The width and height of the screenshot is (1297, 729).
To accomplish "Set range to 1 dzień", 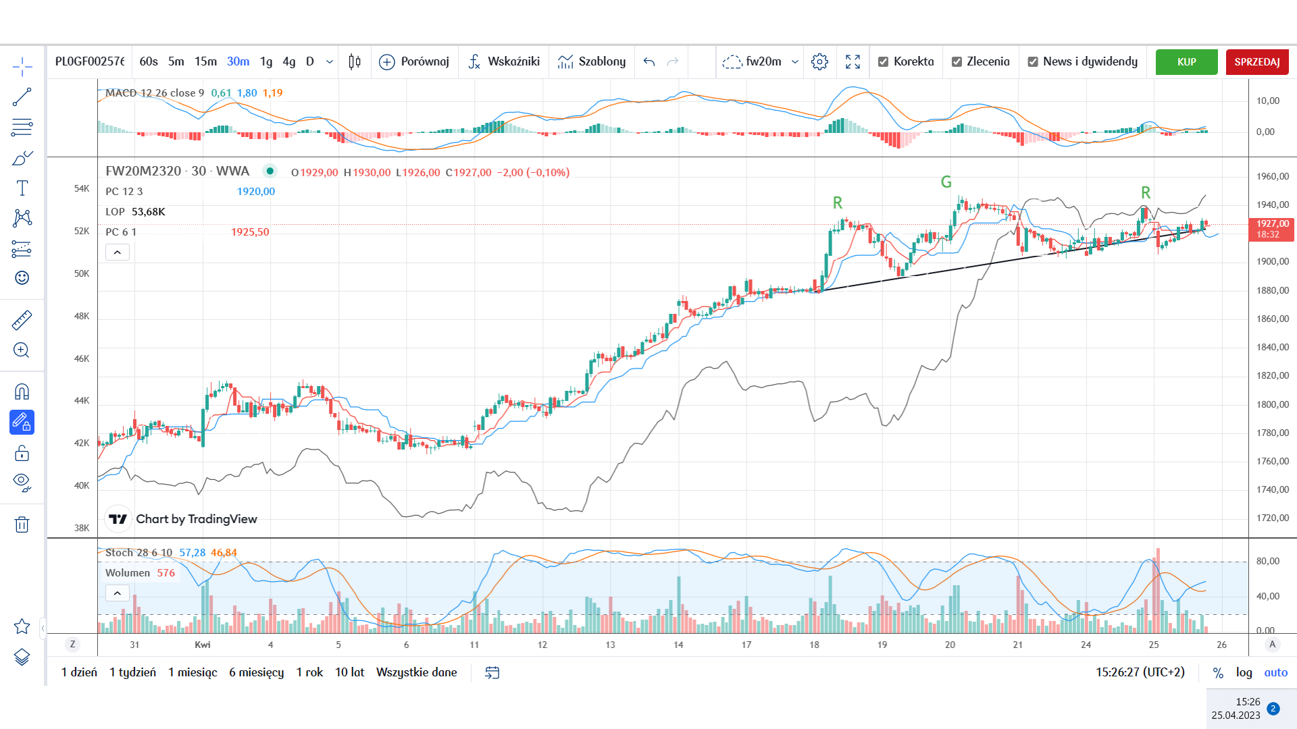I will tap(79, 672).
